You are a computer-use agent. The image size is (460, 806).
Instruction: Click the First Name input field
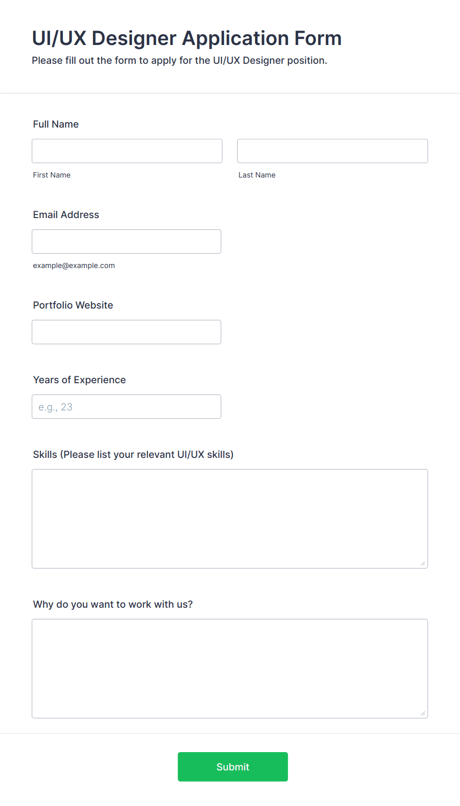pyautogui.click(x=127, y=151)
